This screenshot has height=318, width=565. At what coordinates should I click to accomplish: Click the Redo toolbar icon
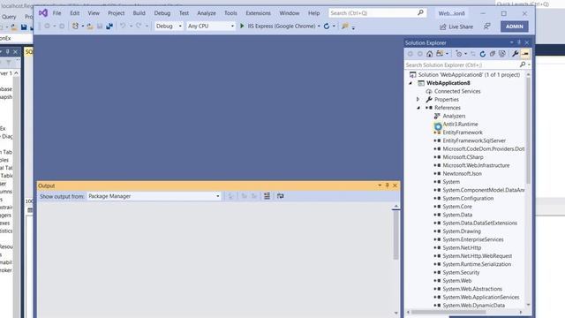[x=139, y=26]
